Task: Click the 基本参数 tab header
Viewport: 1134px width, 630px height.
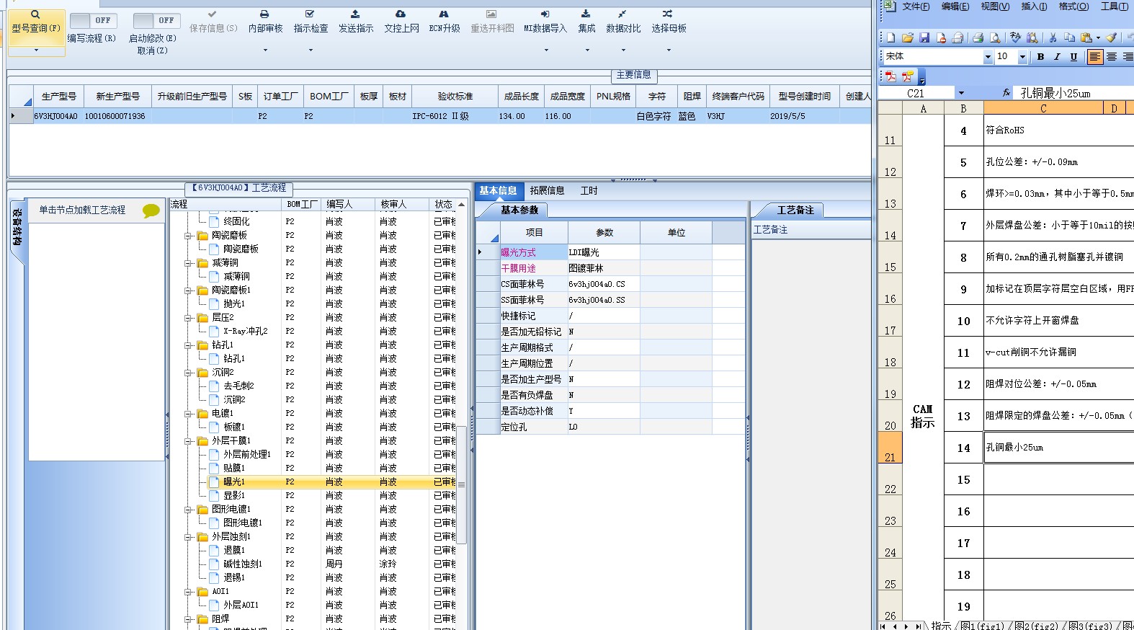Action: [519, 210]
